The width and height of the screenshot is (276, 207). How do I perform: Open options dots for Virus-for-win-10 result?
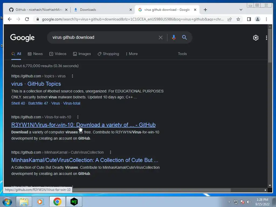click(78, 117)
